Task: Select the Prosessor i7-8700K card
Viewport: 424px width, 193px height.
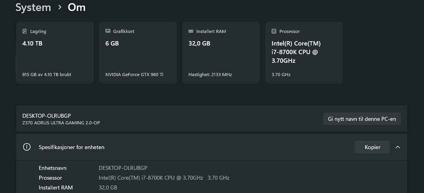Action: click(x=304, y=53)
